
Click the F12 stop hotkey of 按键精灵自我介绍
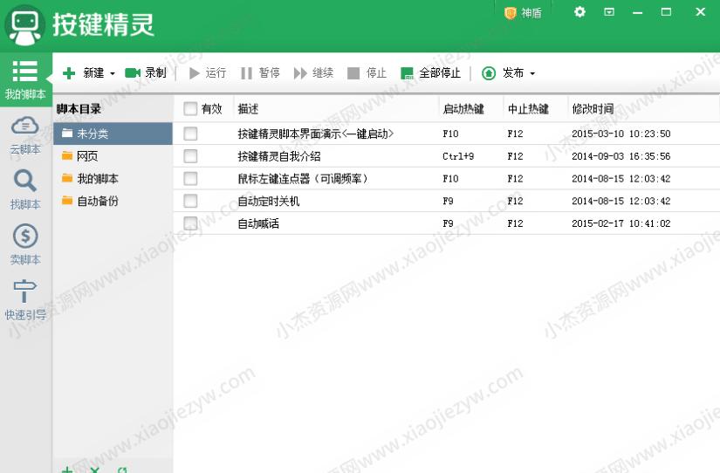click(x=515, y=156)
